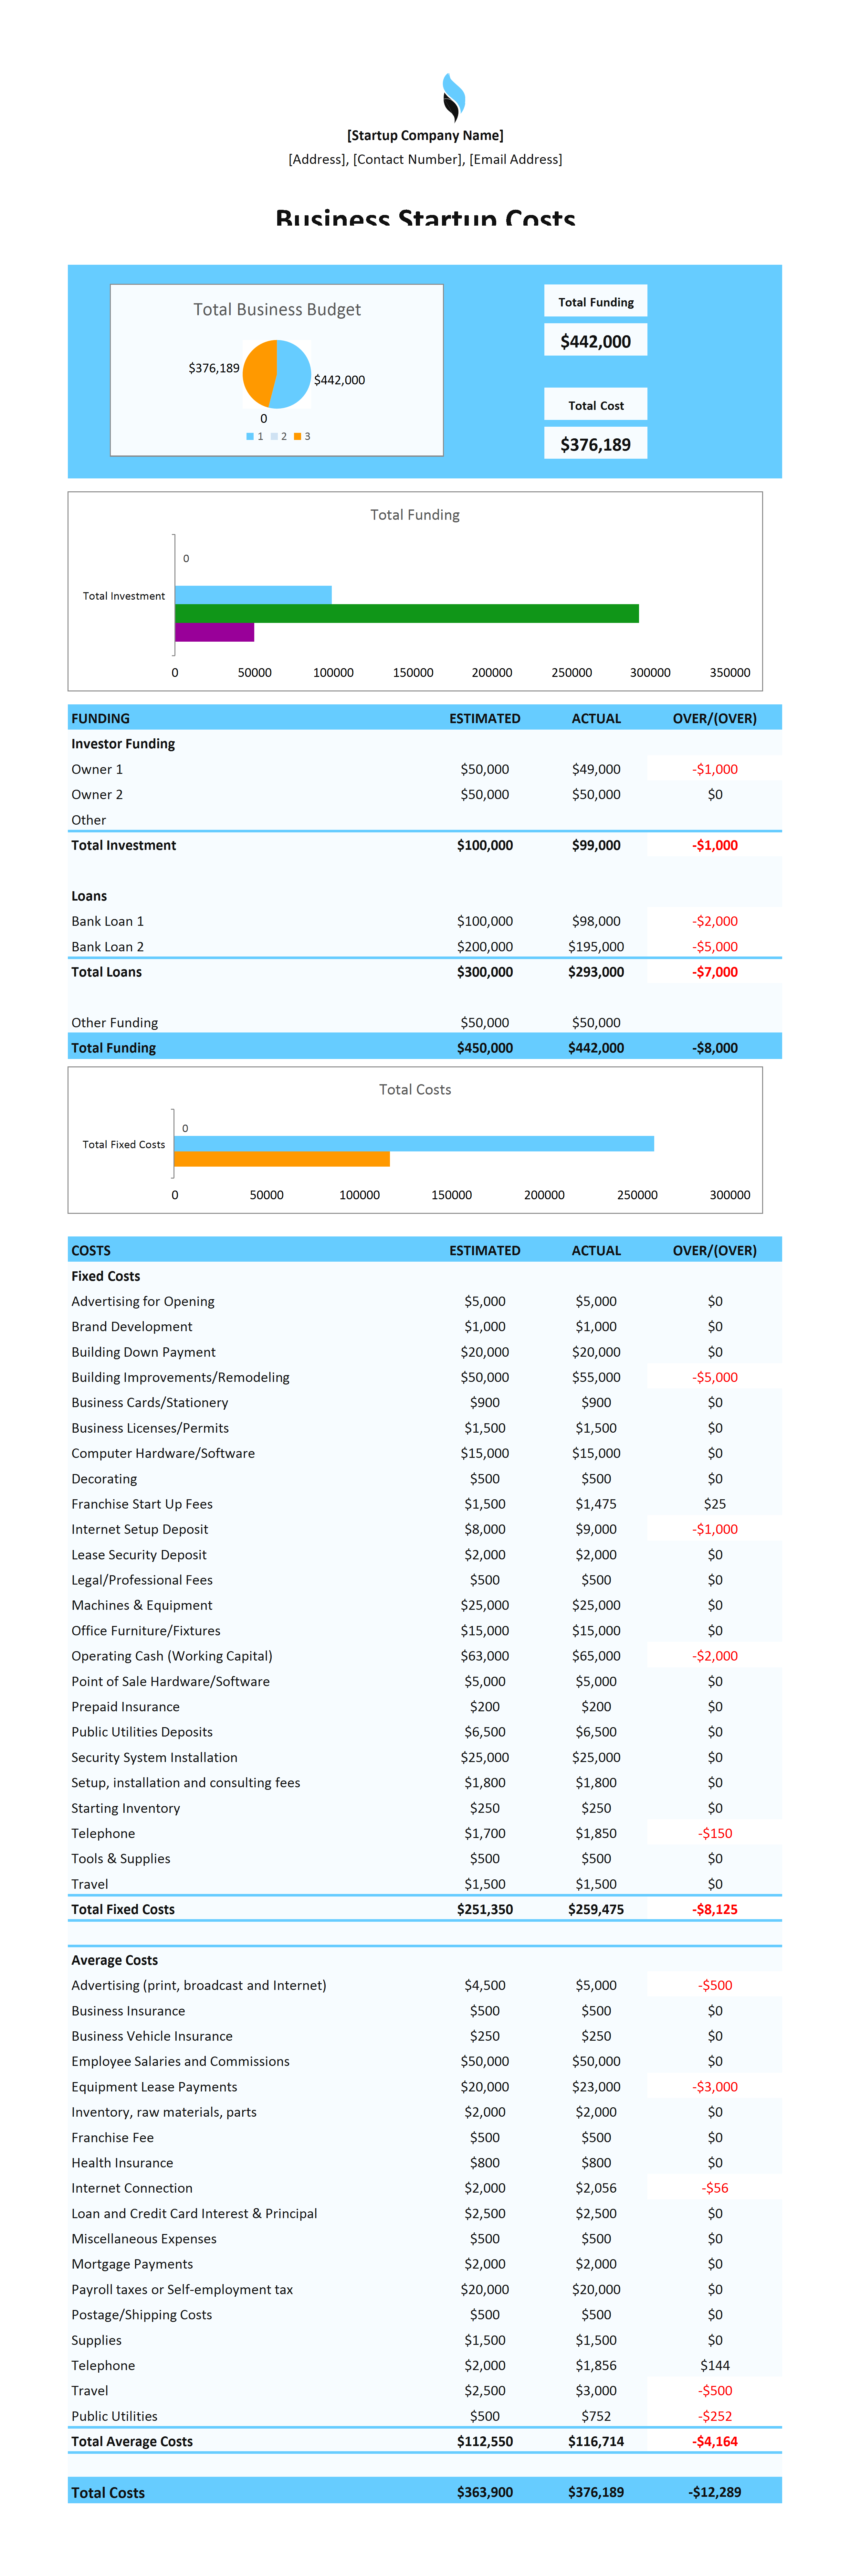This screenshot has height=2576, width=850.
Task: Click Internet Connection actual $2,056
Action: (x=596, y=2188)
